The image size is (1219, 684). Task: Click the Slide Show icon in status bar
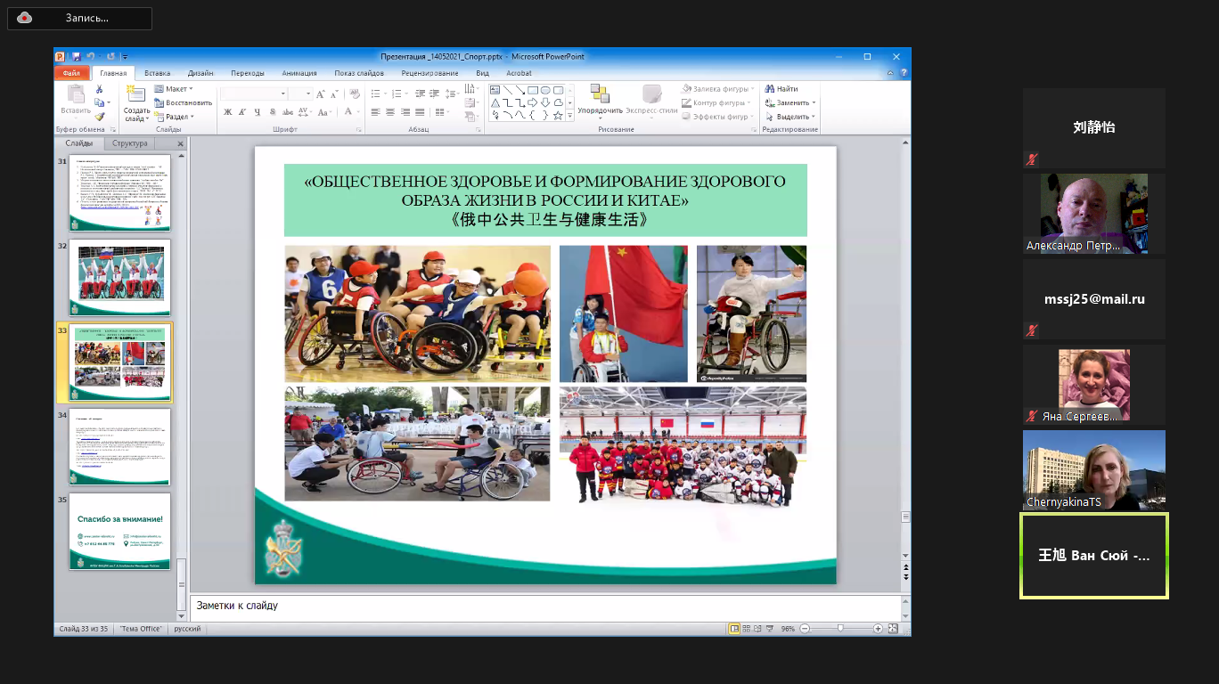pyautogui.click(x=771, y=629)
